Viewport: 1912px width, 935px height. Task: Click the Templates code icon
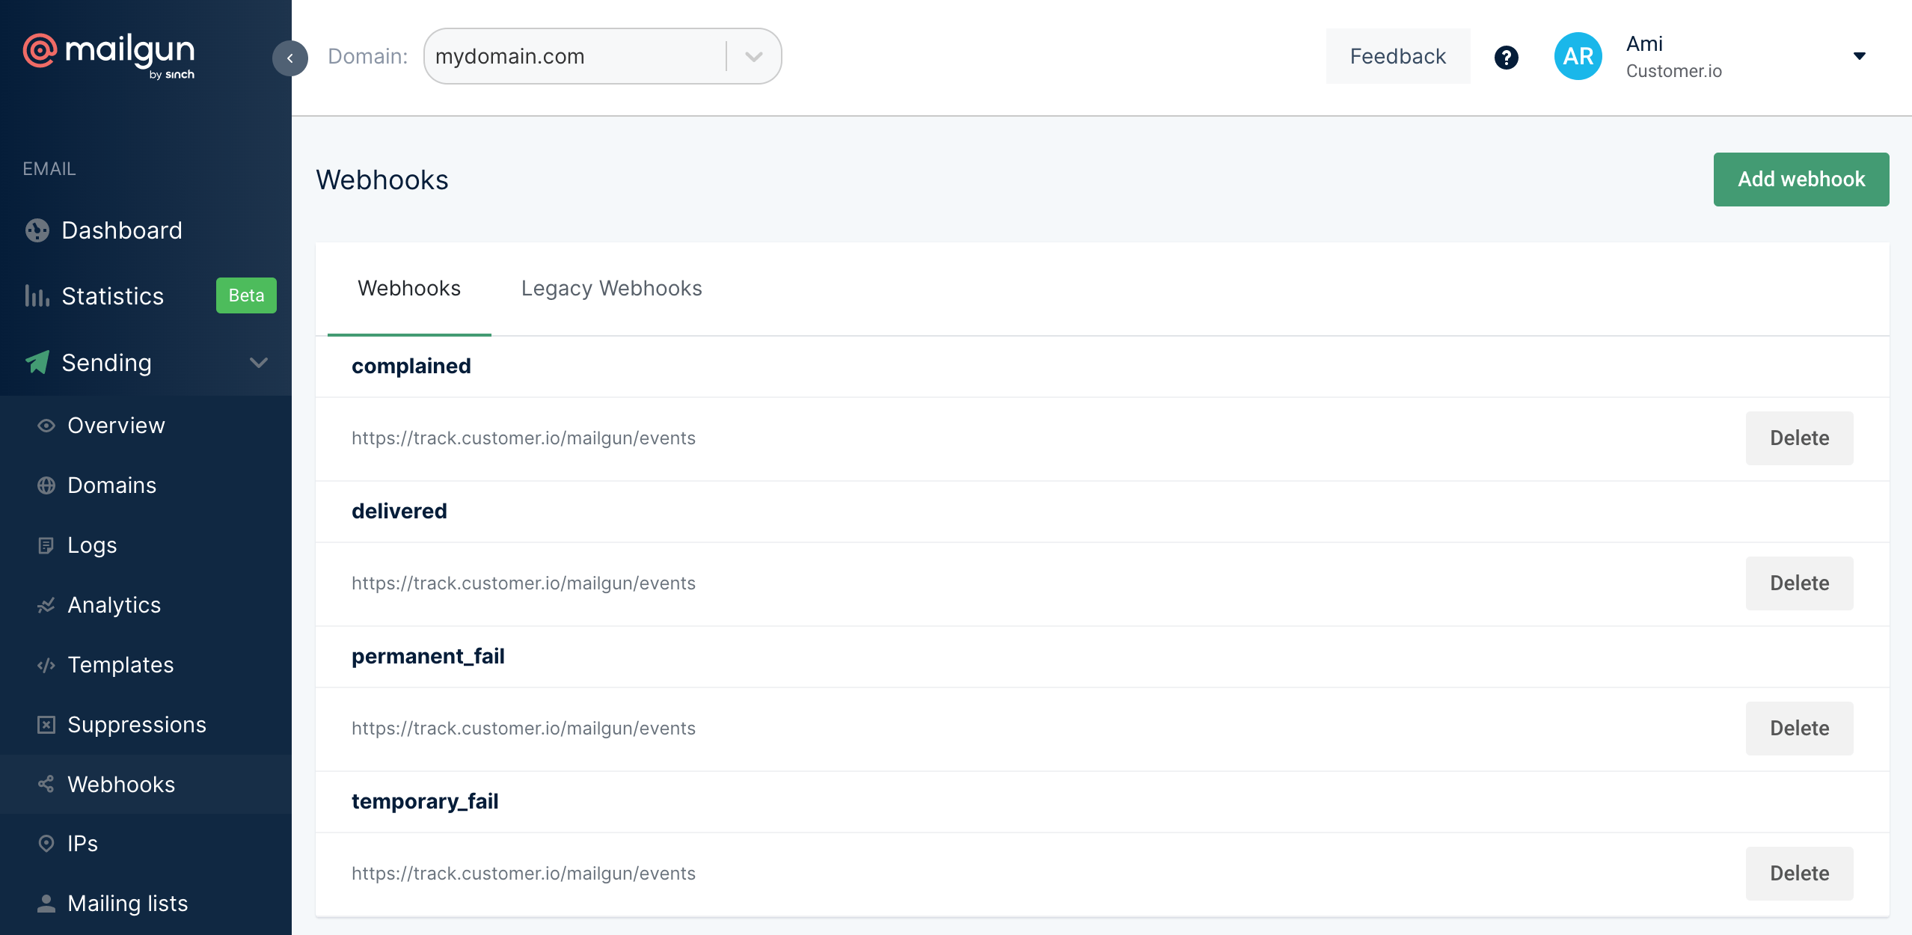pos(46,665)
